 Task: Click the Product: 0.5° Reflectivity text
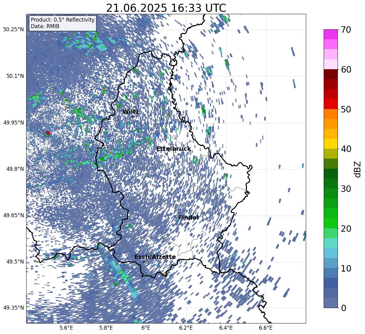click(x=63, y=20)
